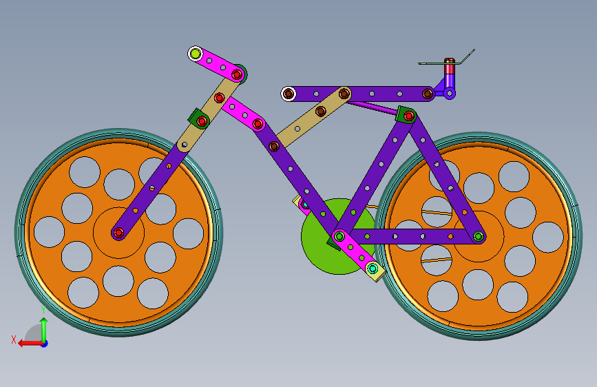The width and height of the screenshot is (597, 387).
Task: Select the green bolt at right wheel hub
Action: click(478, 237)
